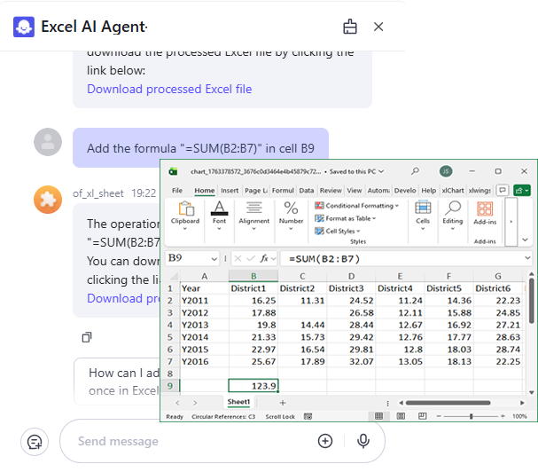
Task: Activate the microphone voice input icon
Action: [x=363, y=441]
